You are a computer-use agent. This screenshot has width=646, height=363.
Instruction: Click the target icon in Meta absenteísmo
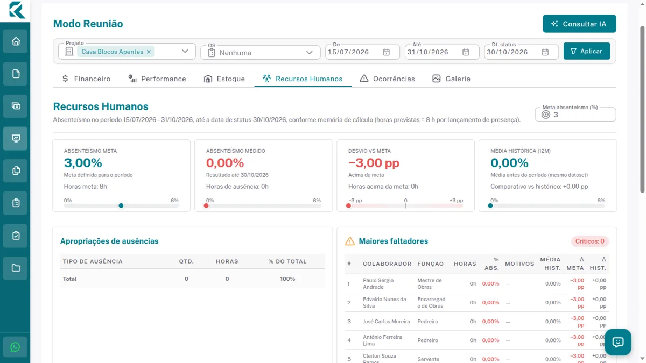pyautogui.click(x=545, y=115)
